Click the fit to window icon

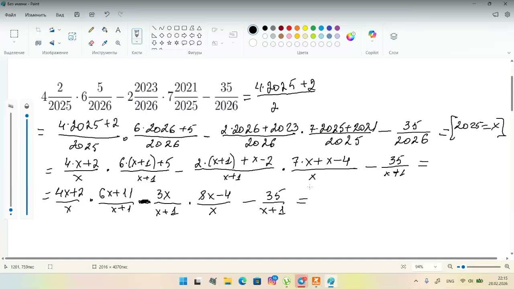click(404, 267)
